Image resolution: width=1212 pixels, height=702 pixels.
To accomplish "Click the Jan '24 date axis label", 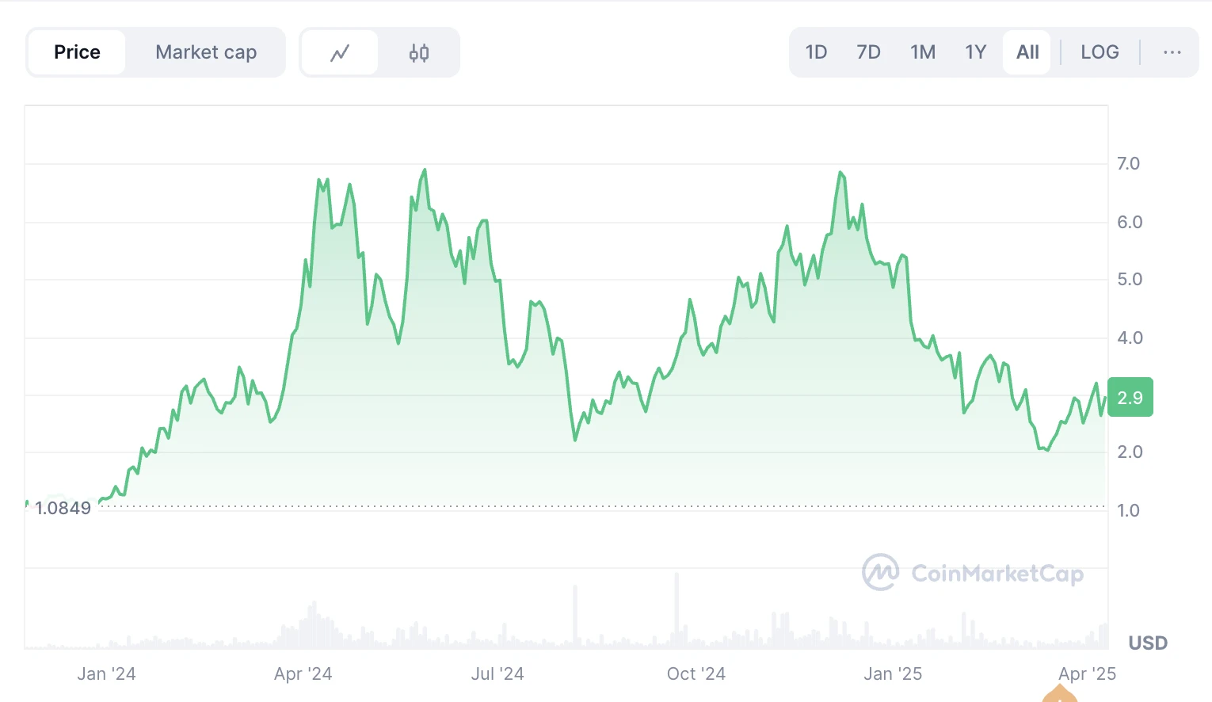I will coord(106,673).
